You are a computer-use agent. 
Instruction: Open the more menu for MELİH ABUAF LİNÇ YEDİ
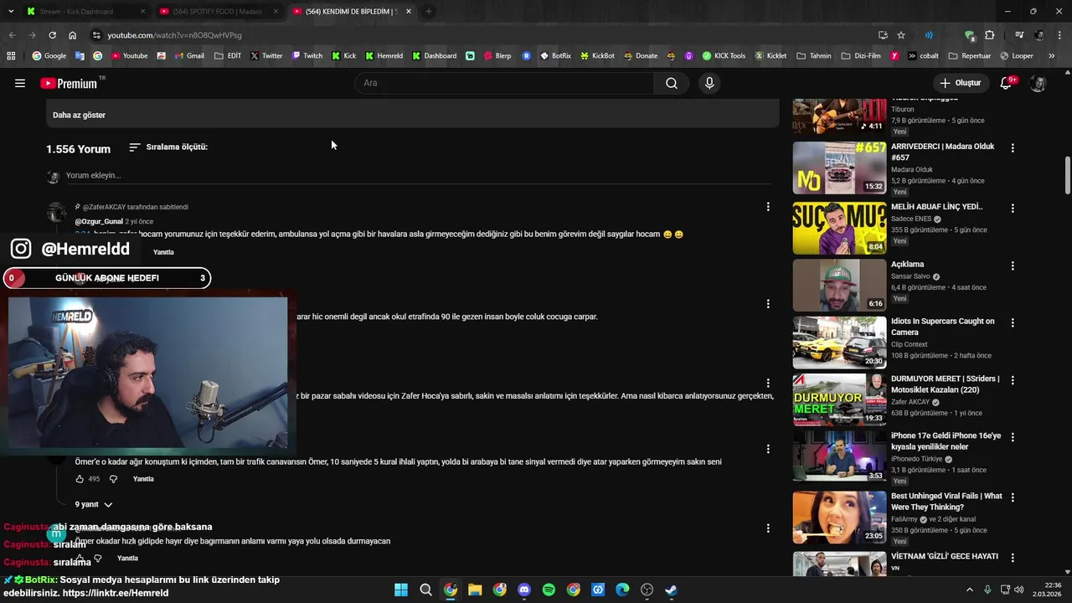click(x=1013, y=208)
